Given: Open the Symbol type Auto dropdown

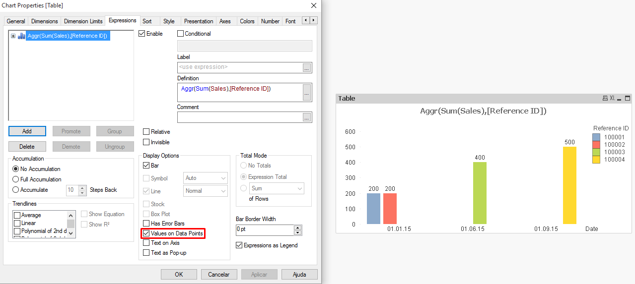Looking at the screenshot, I should tap(205, 178).
